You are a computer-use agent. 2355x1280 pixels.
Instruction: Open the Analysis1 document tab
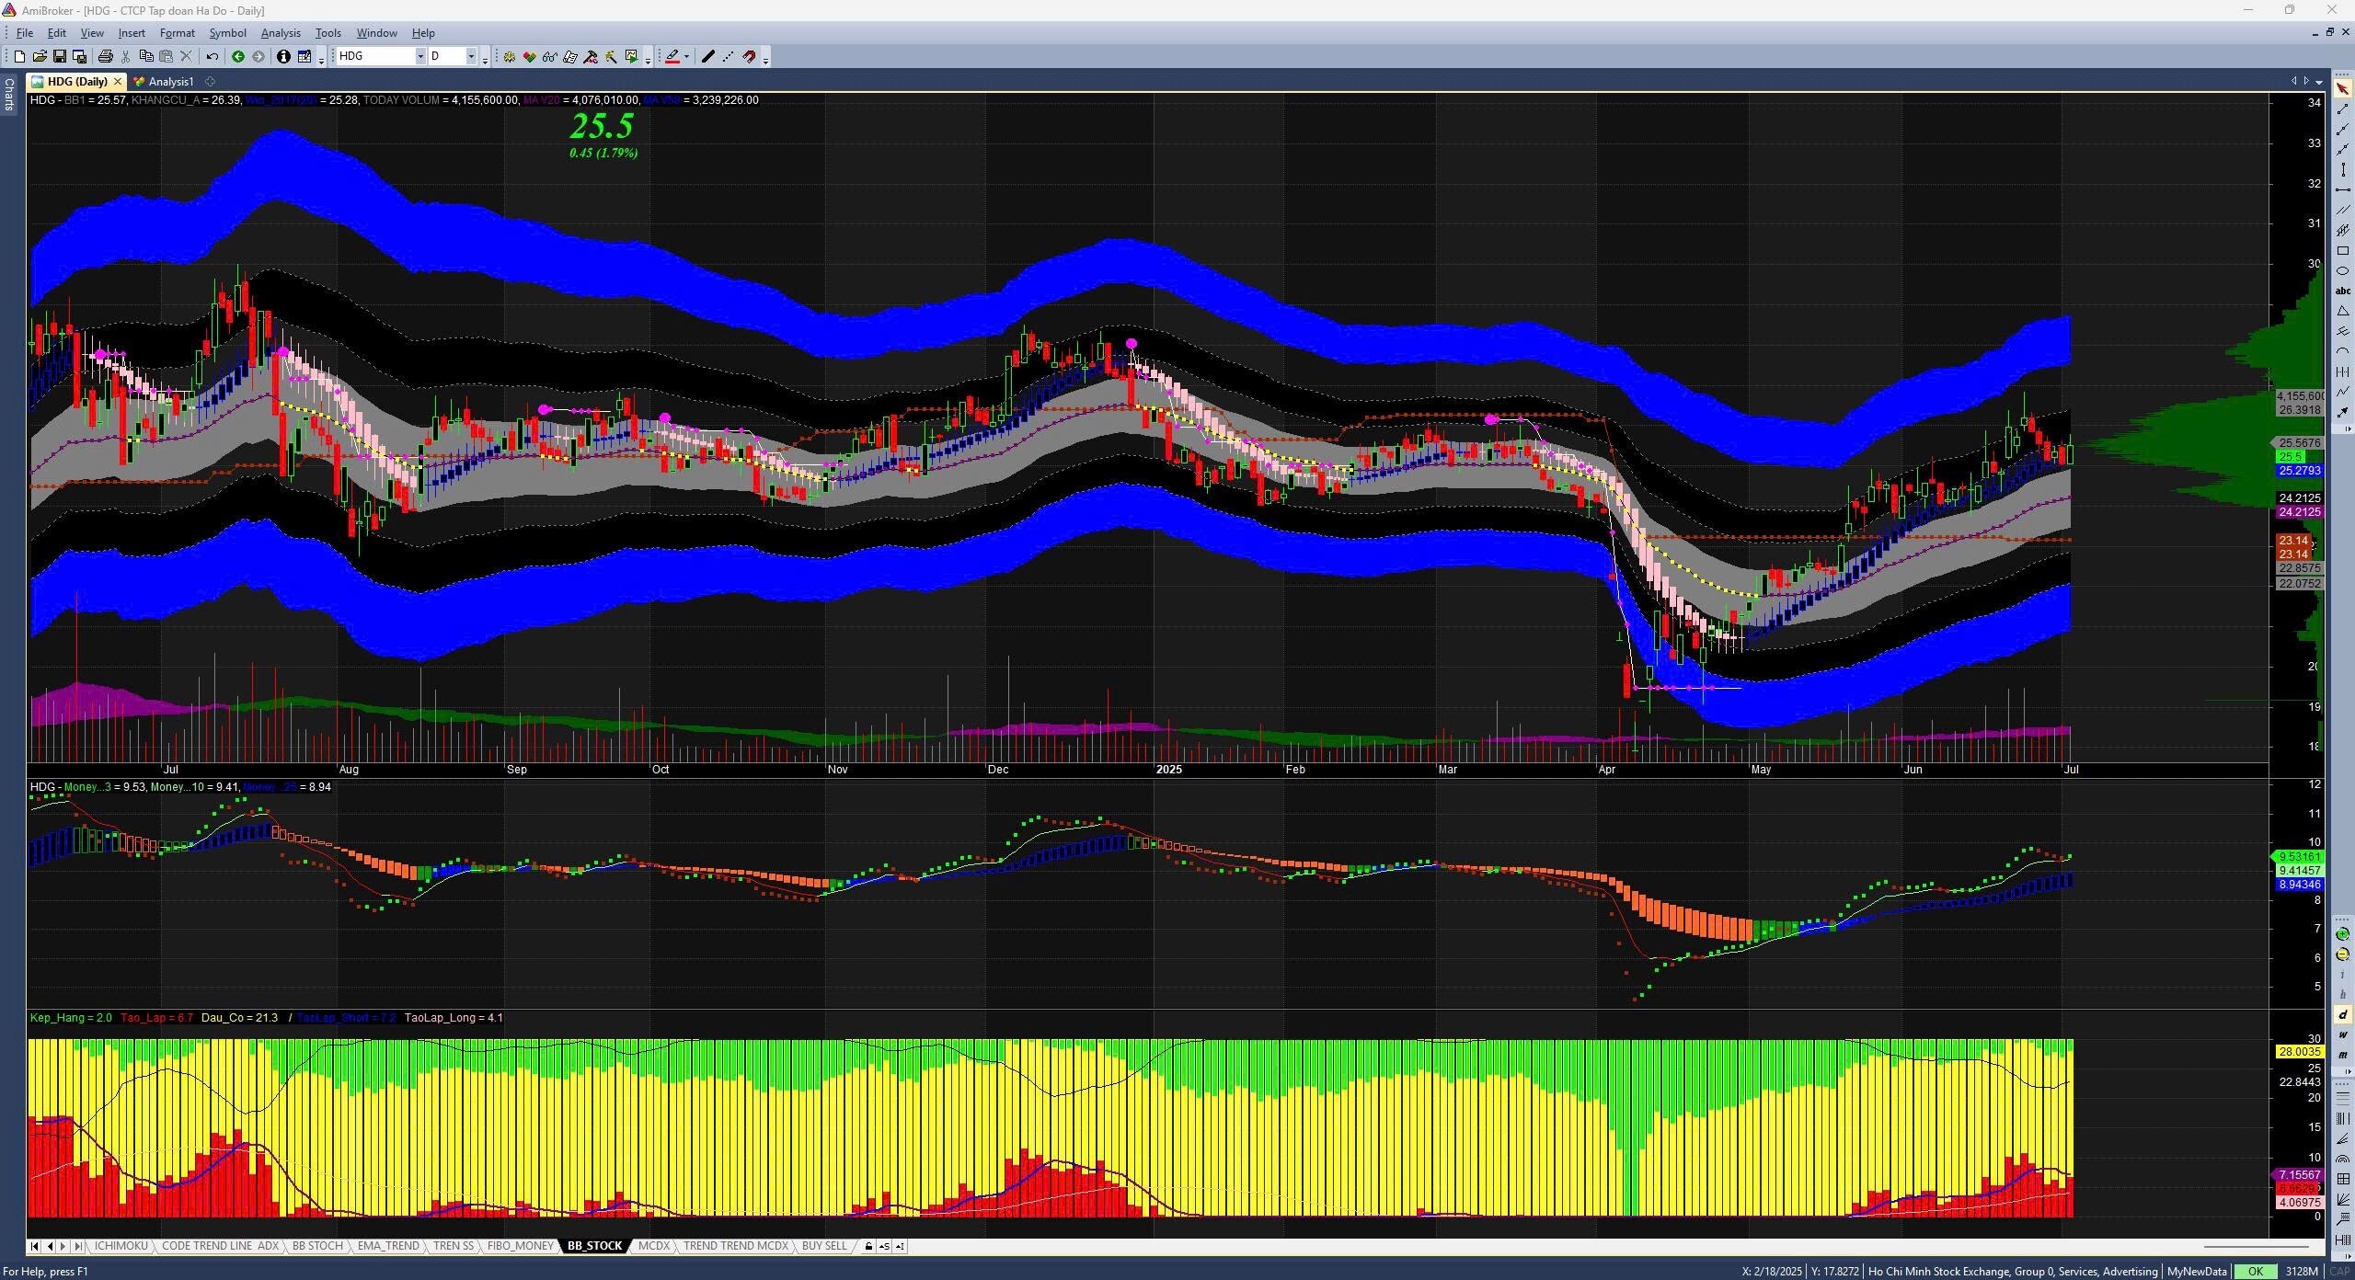[170, 82]
